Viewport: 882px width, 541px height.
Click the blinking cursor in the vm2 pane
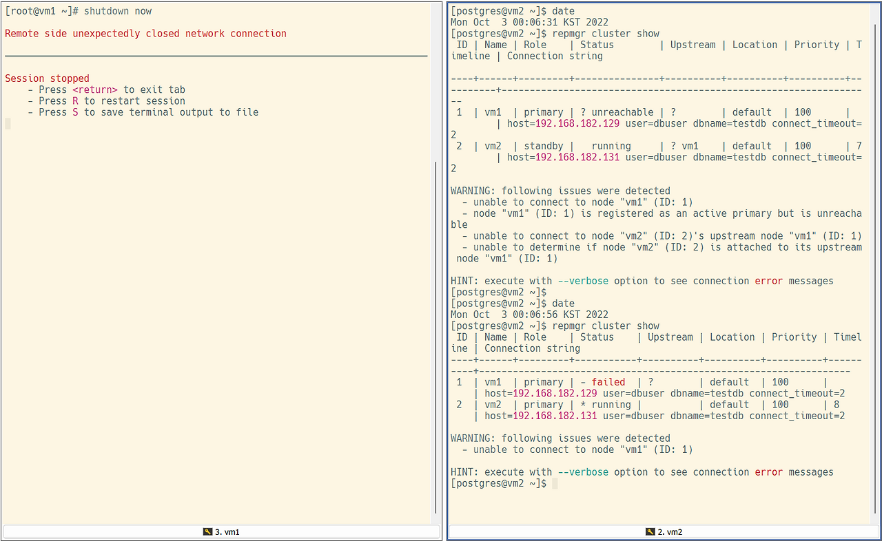tap(556, 483)
